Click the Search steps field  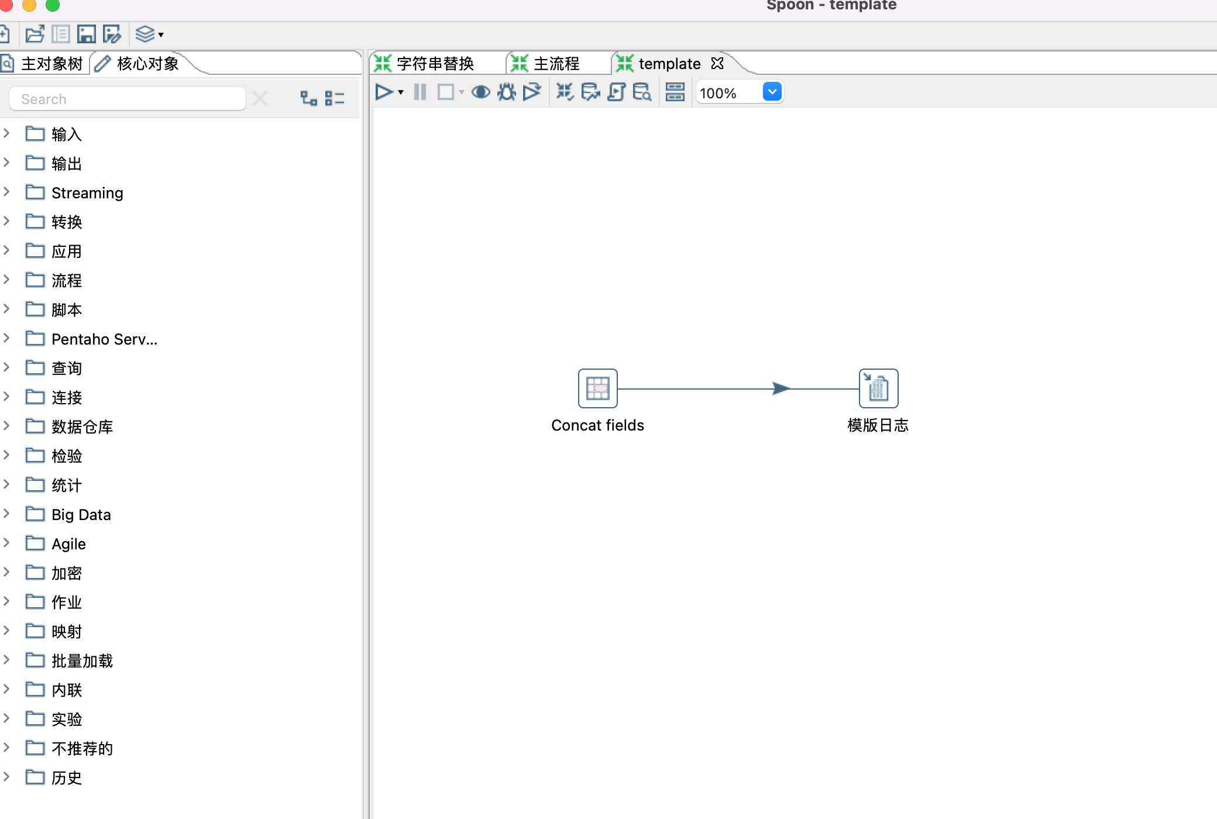(128, 99)
